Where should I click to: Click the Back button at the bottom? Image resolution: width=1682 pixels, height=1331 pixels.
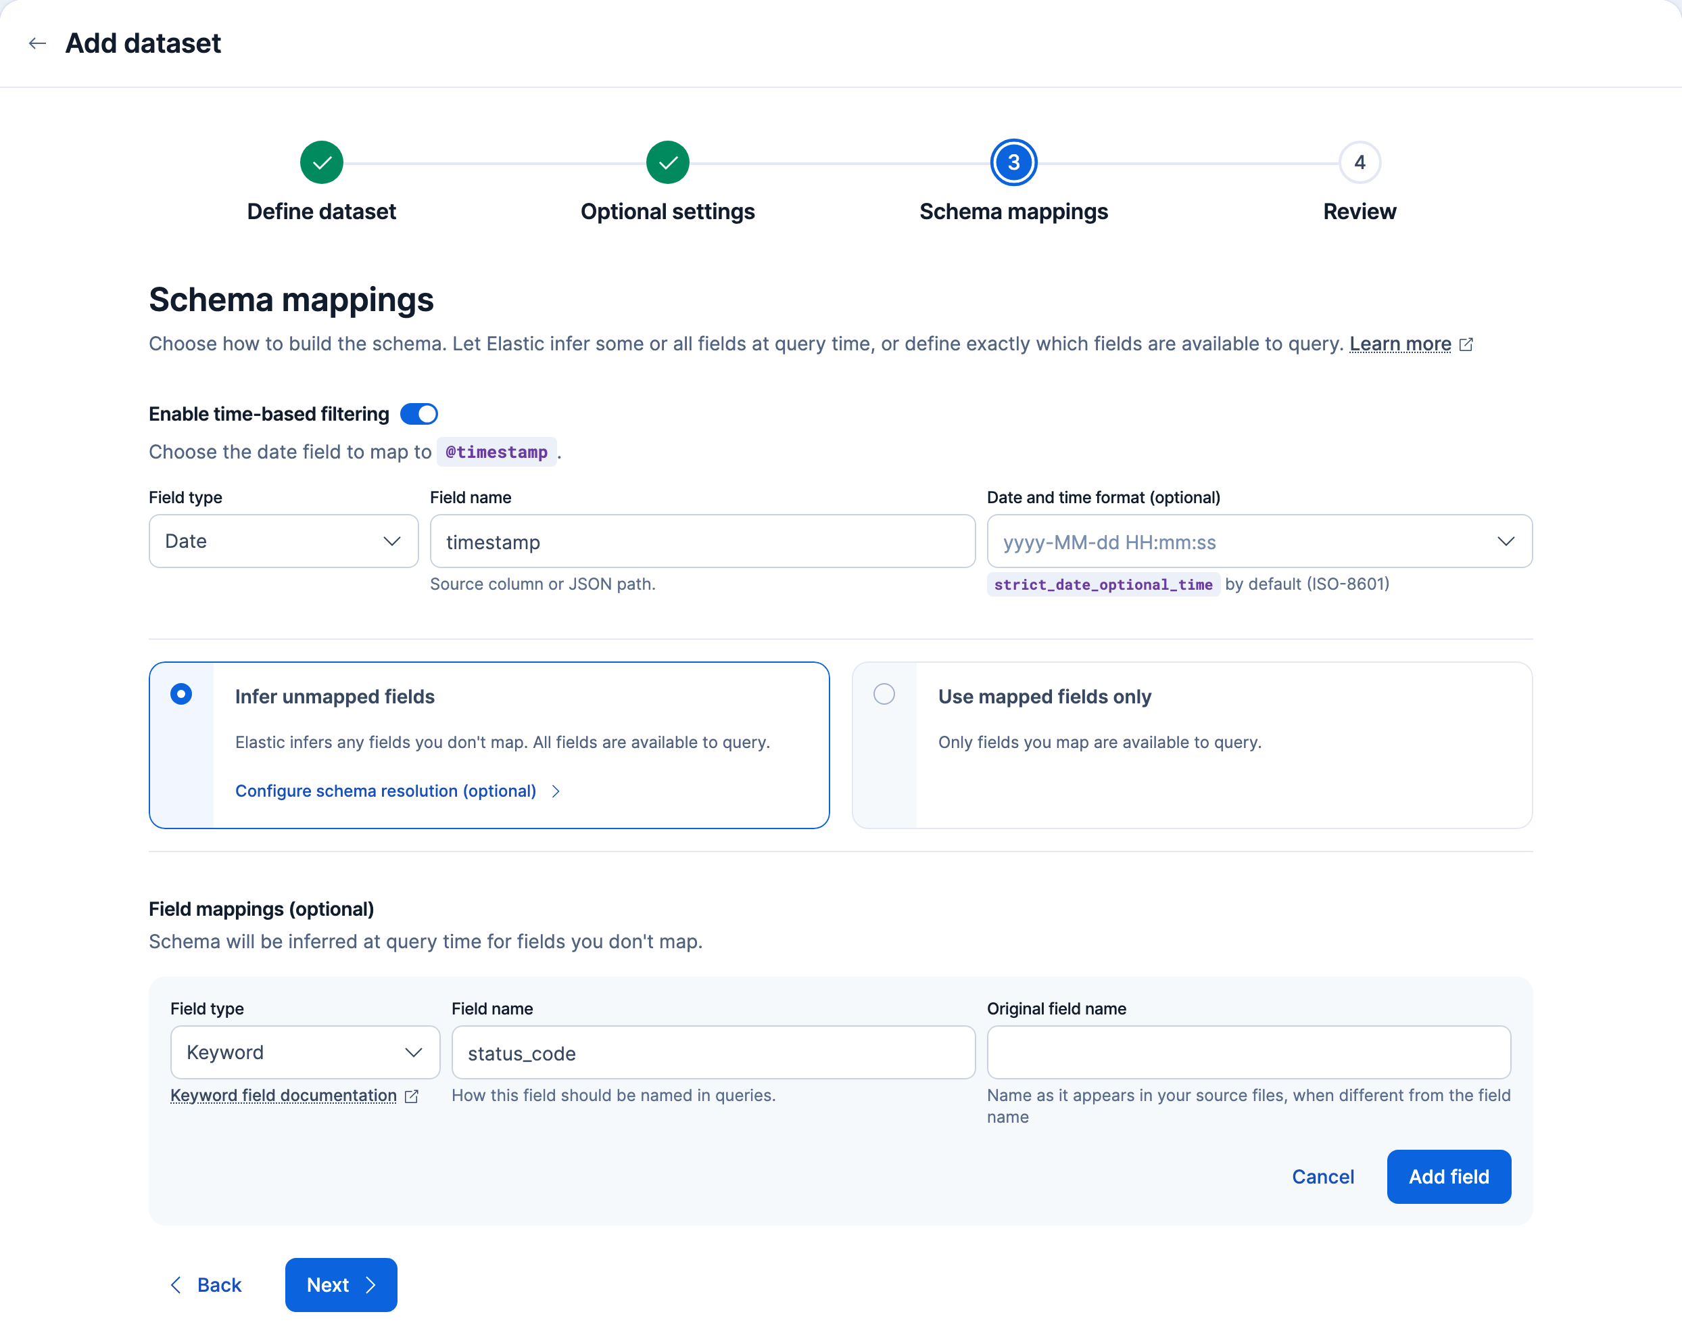pyautogui.click(x=206, y=1285)
